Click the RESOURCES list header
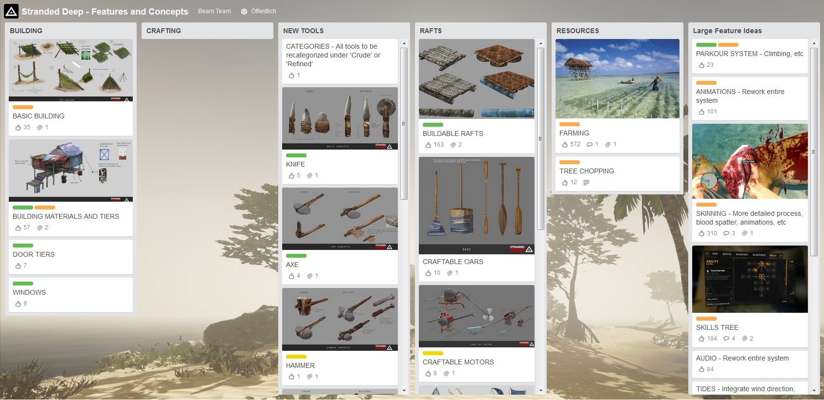The width and height of the screenshot is (824, 400). click(577, 31)
